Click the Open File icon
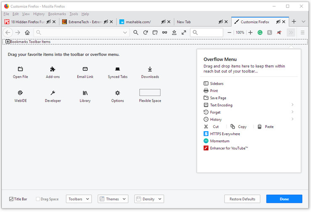 pos(20,69)
